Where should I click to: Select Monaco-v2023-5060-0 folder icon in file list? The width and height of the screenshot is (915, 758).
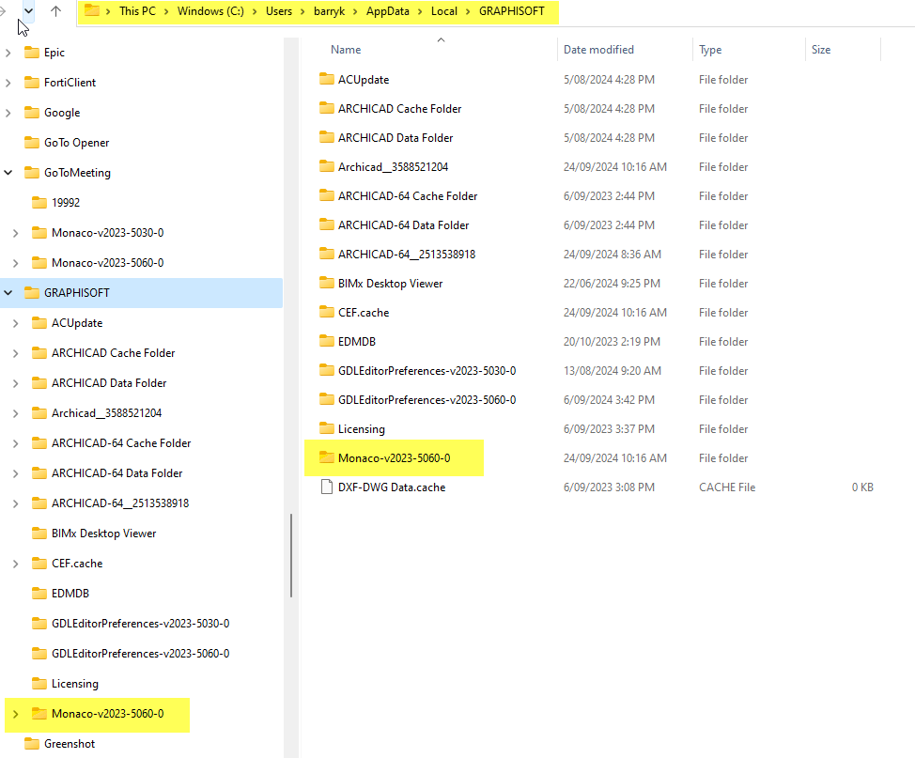(327, 458)
